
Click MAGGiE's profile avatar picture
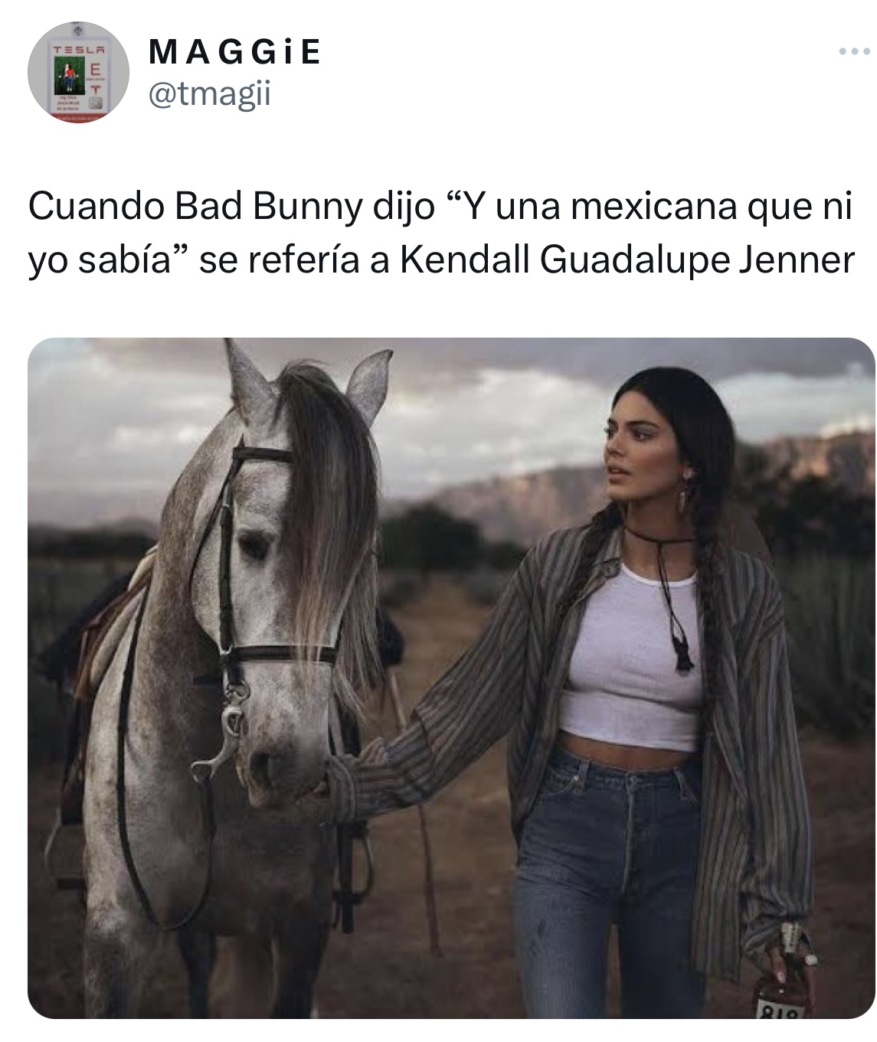click(x=78, y=75)
